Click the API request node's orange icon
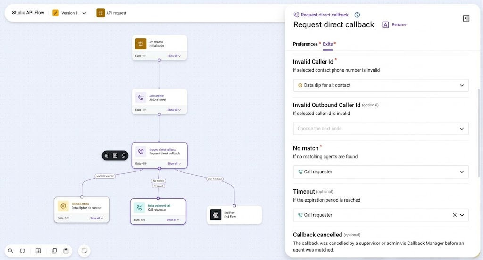 (x=141, y=44)
